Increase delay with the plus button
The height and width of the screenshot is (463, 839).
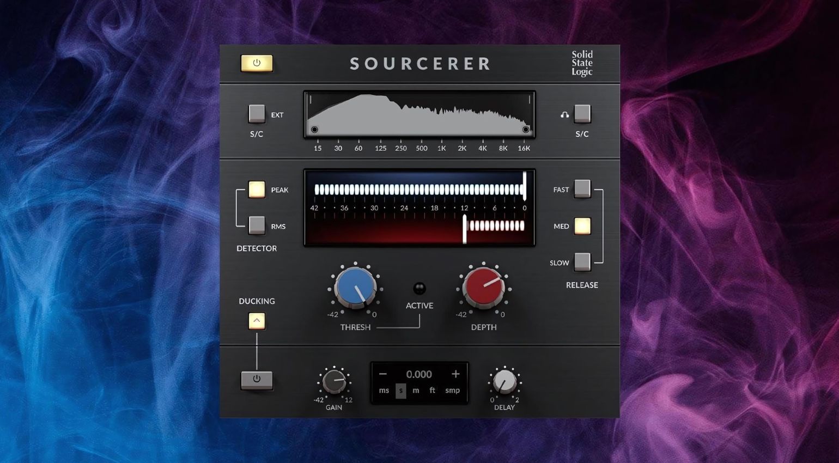click(455, 374)
